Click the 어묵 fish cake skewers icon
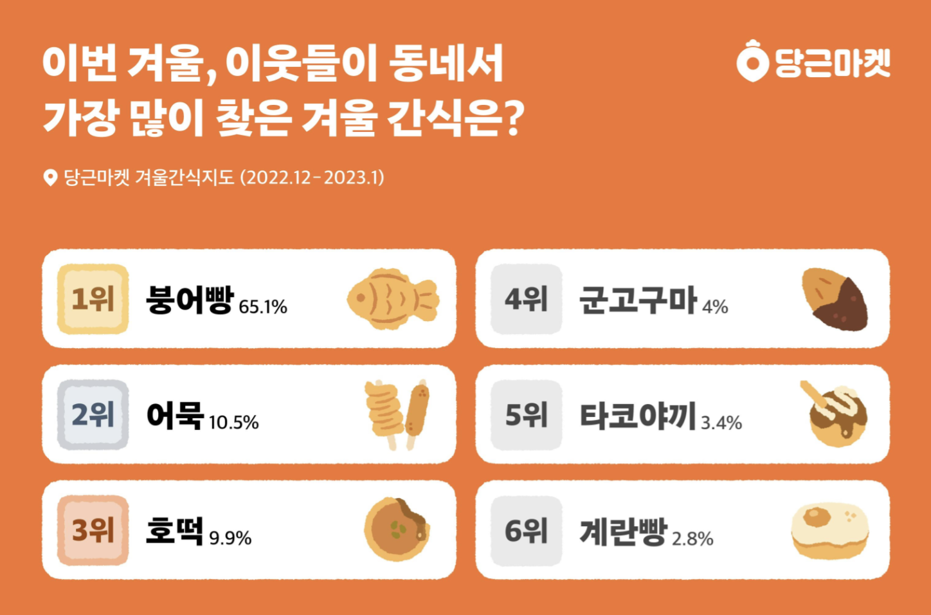The image size is (931, 615). click(x=397, y=415)
